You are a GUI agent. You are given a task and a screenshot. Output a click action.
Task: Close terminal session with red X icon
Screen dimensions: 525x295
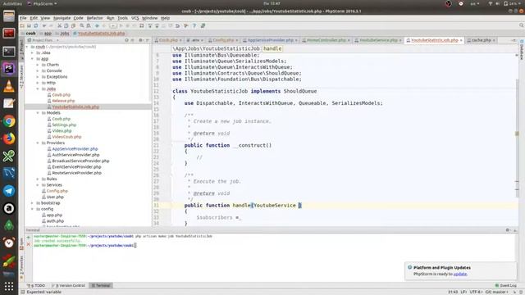tap(29, 244)
